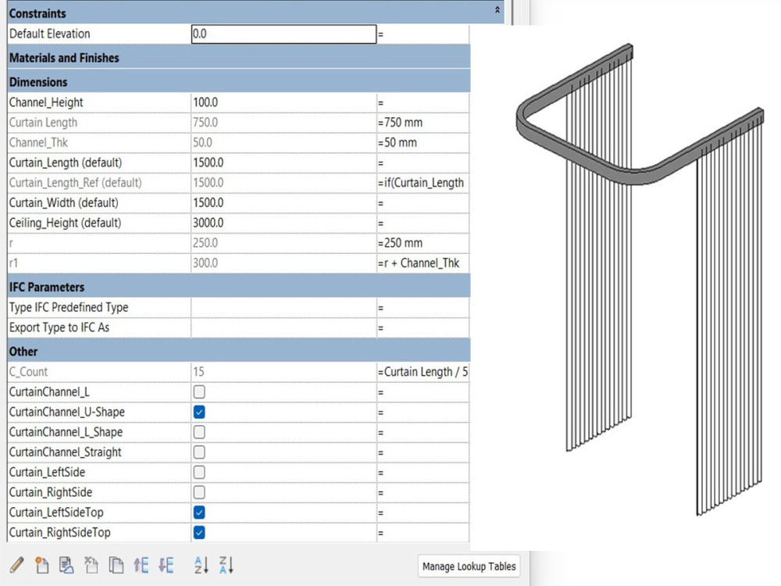Click the Dimensions group header
Screen dimensions: 781x586
239,82
